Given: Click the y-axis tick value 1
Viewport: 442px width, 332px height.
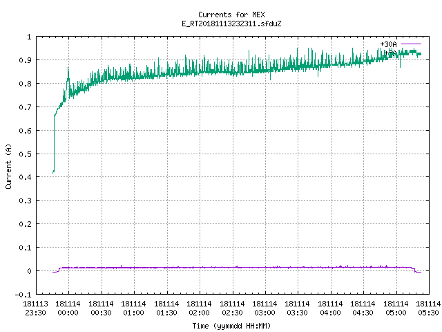Looking at the screenshot, I should click(29, 37).
